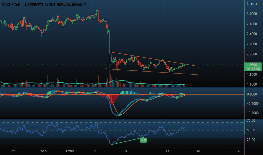
Task: Click the green Bull divergence label
Action: click(x=143, y=140)
